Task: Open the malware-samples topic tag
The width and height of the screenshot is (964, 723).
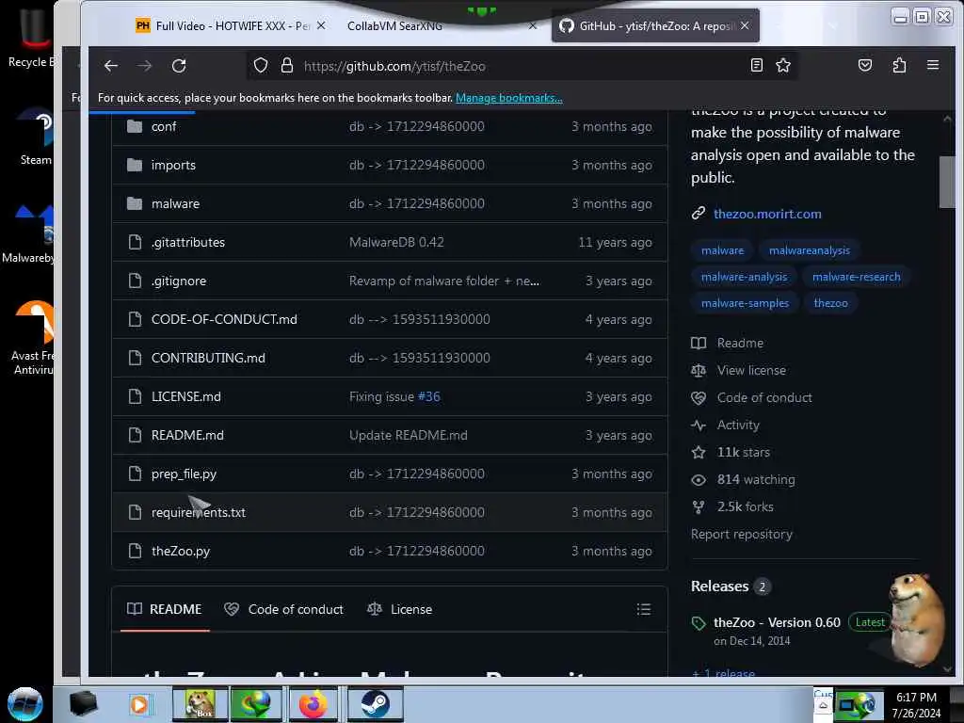Action: [745, 303]
